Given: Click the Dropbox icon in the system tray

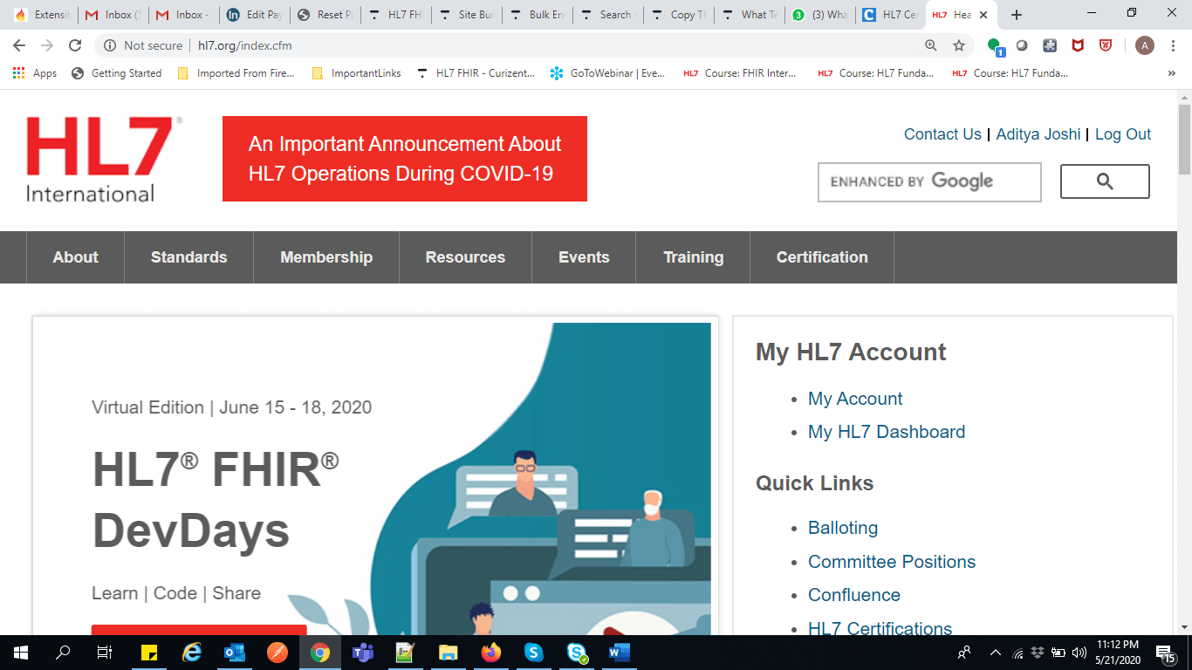Looking at the screenshot, I should [x=1038, y=653].
